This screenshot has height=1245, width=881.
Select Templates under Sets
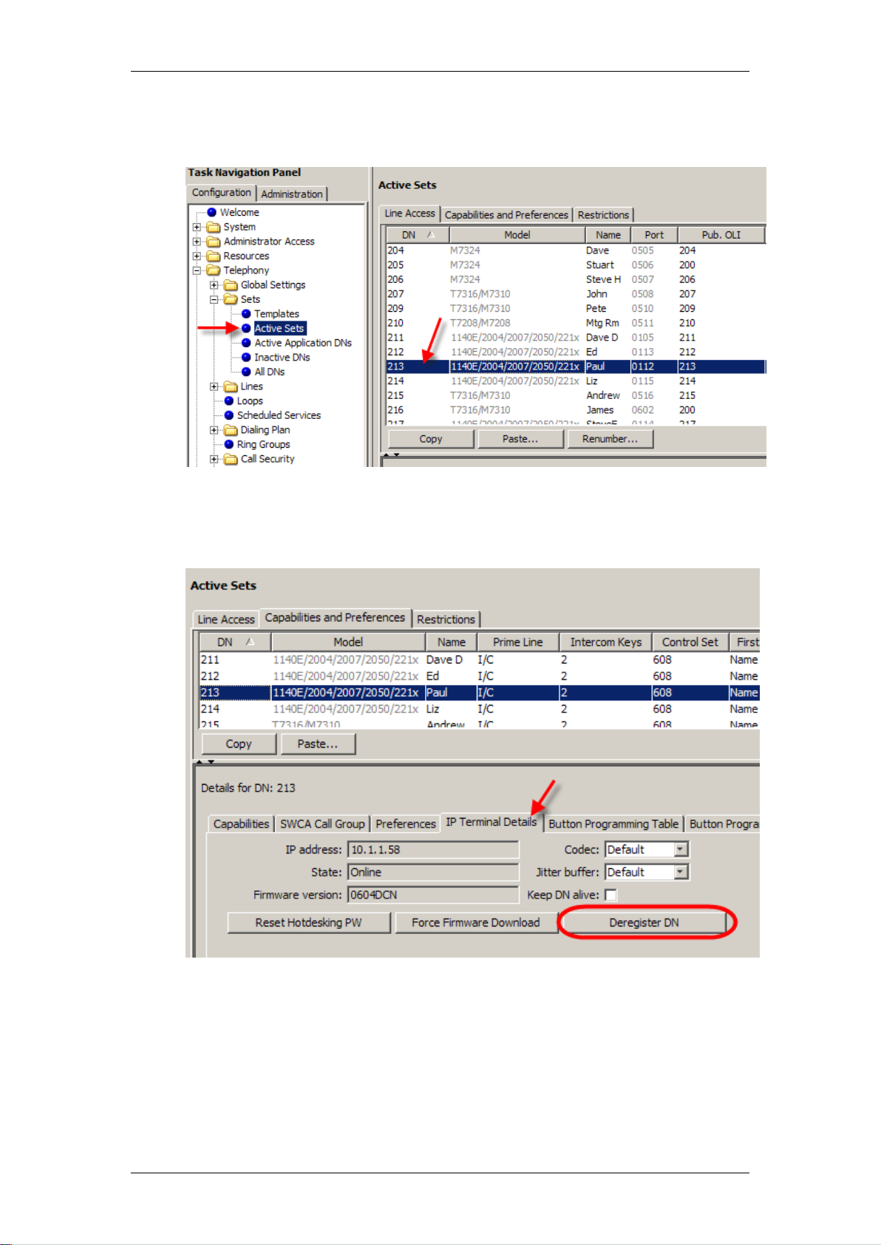[x=276, y=314]
